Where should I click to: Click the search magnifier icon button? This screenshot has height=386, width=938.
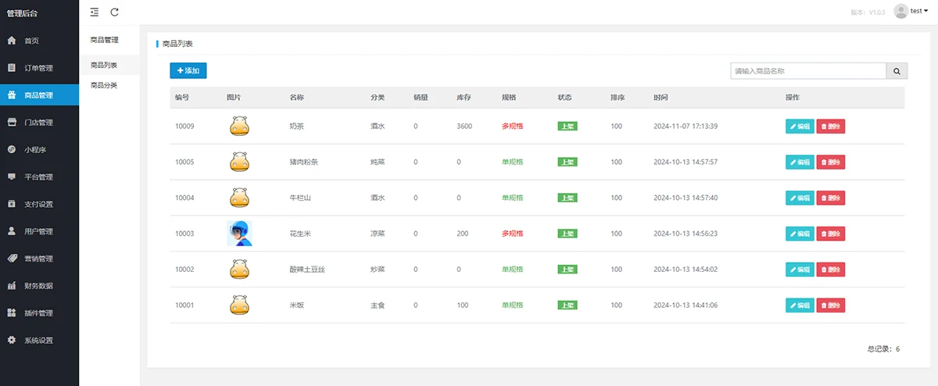(897, 71)
